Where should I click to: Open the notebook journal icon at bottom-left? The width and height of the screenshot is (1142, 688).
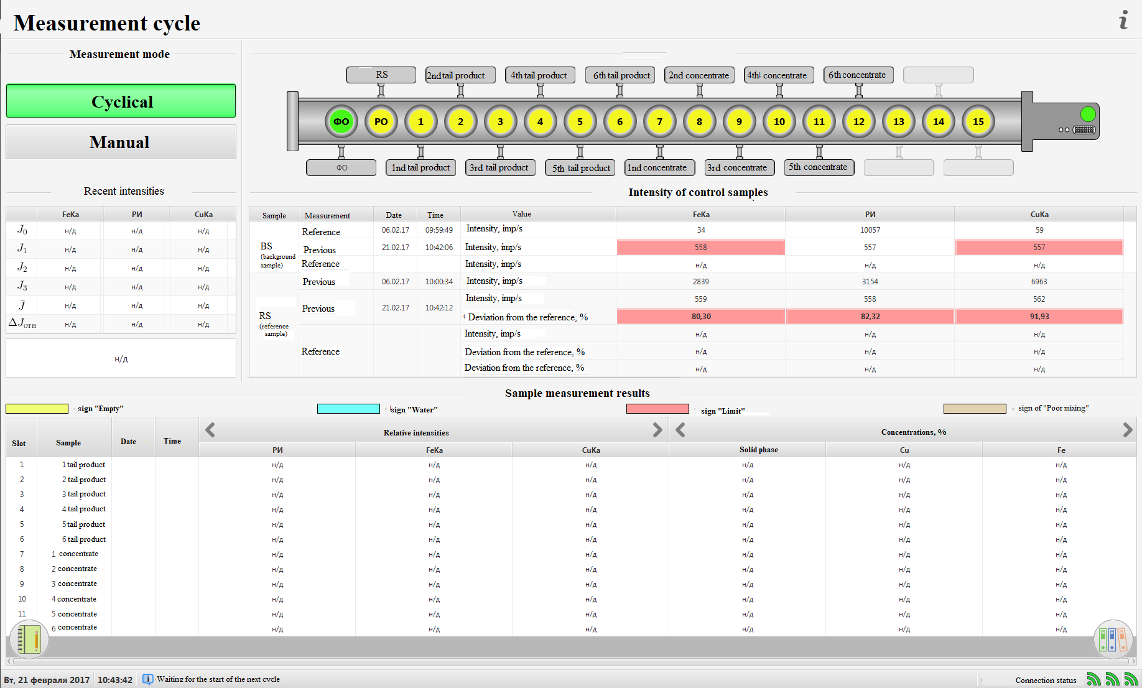[29, 639]
